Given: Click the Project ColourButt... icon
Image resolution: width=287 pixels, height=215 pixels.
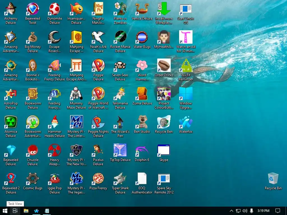Looking at the screenshot, I should point(164,94).
